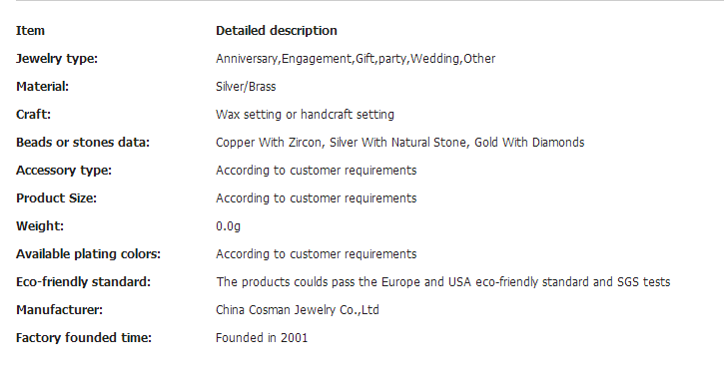Viewport: 724px width, 384px height.
Task: Click the Accessory type requirements value
Action: 316,171
